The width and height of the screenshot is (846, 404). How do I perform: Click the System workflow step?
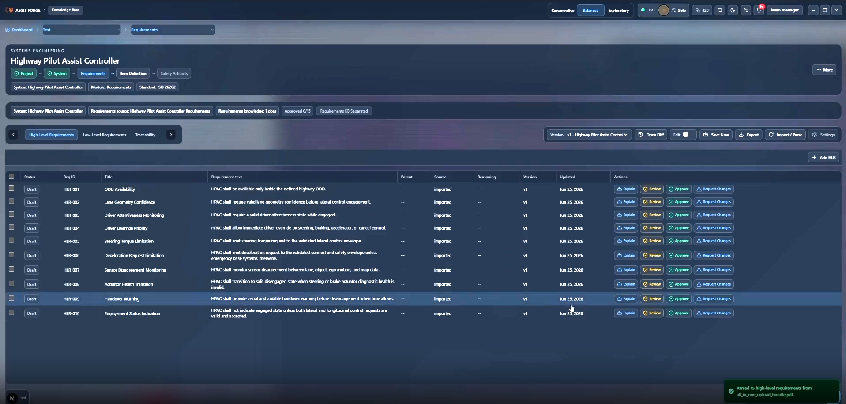point(57,73)
